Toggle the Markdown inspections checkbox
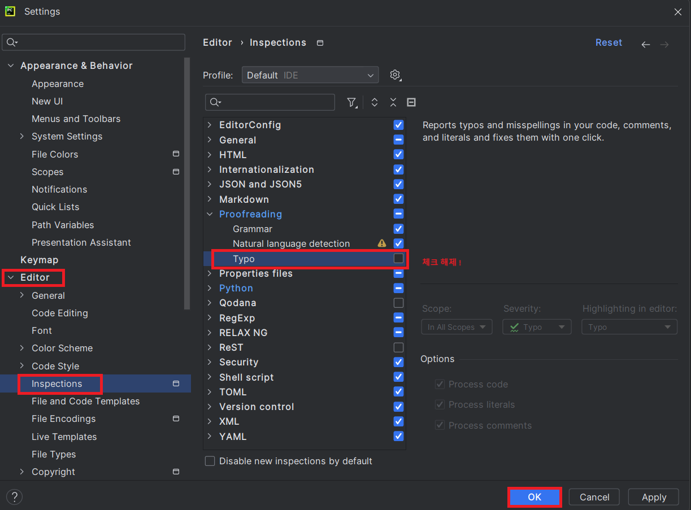 pos(398,199)
